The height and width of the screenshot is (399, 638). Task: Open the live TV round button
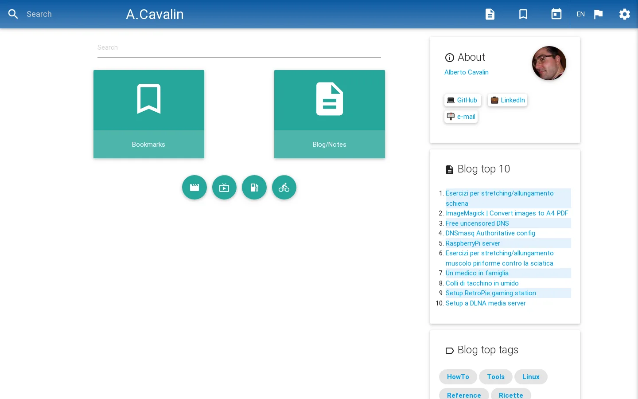(x=224, y=188)
